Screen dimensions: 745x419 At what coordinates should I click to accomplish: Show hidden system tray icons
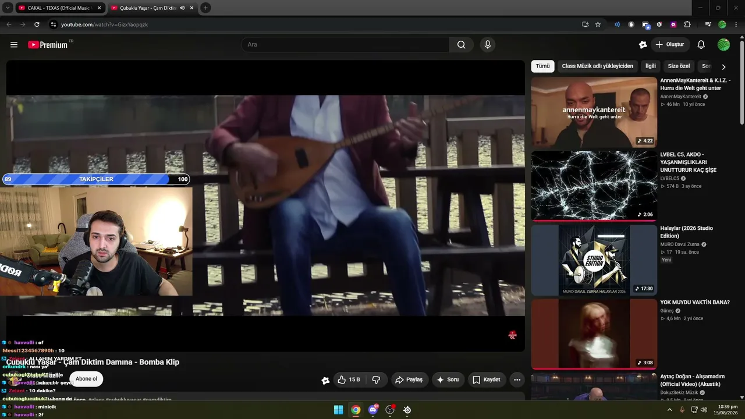tap(669, 410)
